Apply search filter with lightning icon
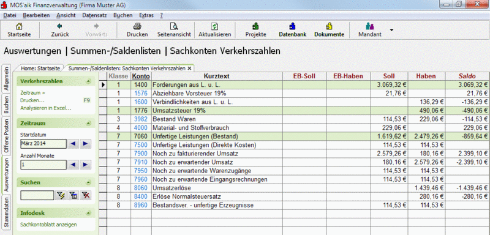 (61, 195)
